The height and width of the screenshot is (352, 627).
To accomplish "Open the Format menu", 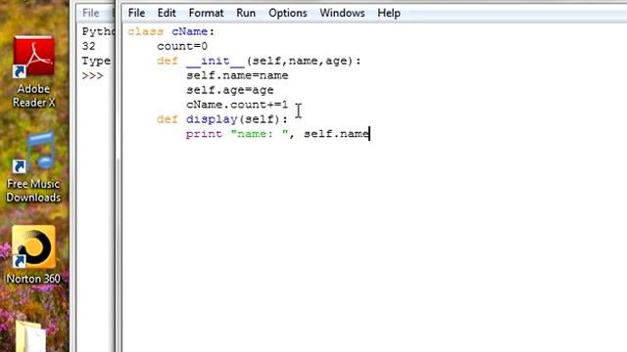I will (x=206, y=13).
